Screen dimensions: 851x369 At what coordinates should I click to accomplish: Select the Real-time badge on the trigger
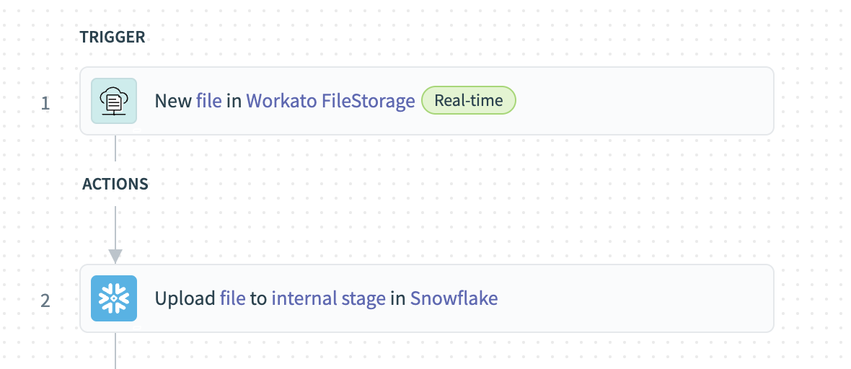point(469,101)
